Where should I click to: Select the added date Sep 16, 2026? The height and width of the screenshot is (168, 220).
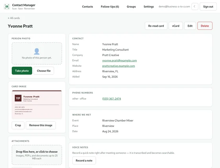point(110,77)
